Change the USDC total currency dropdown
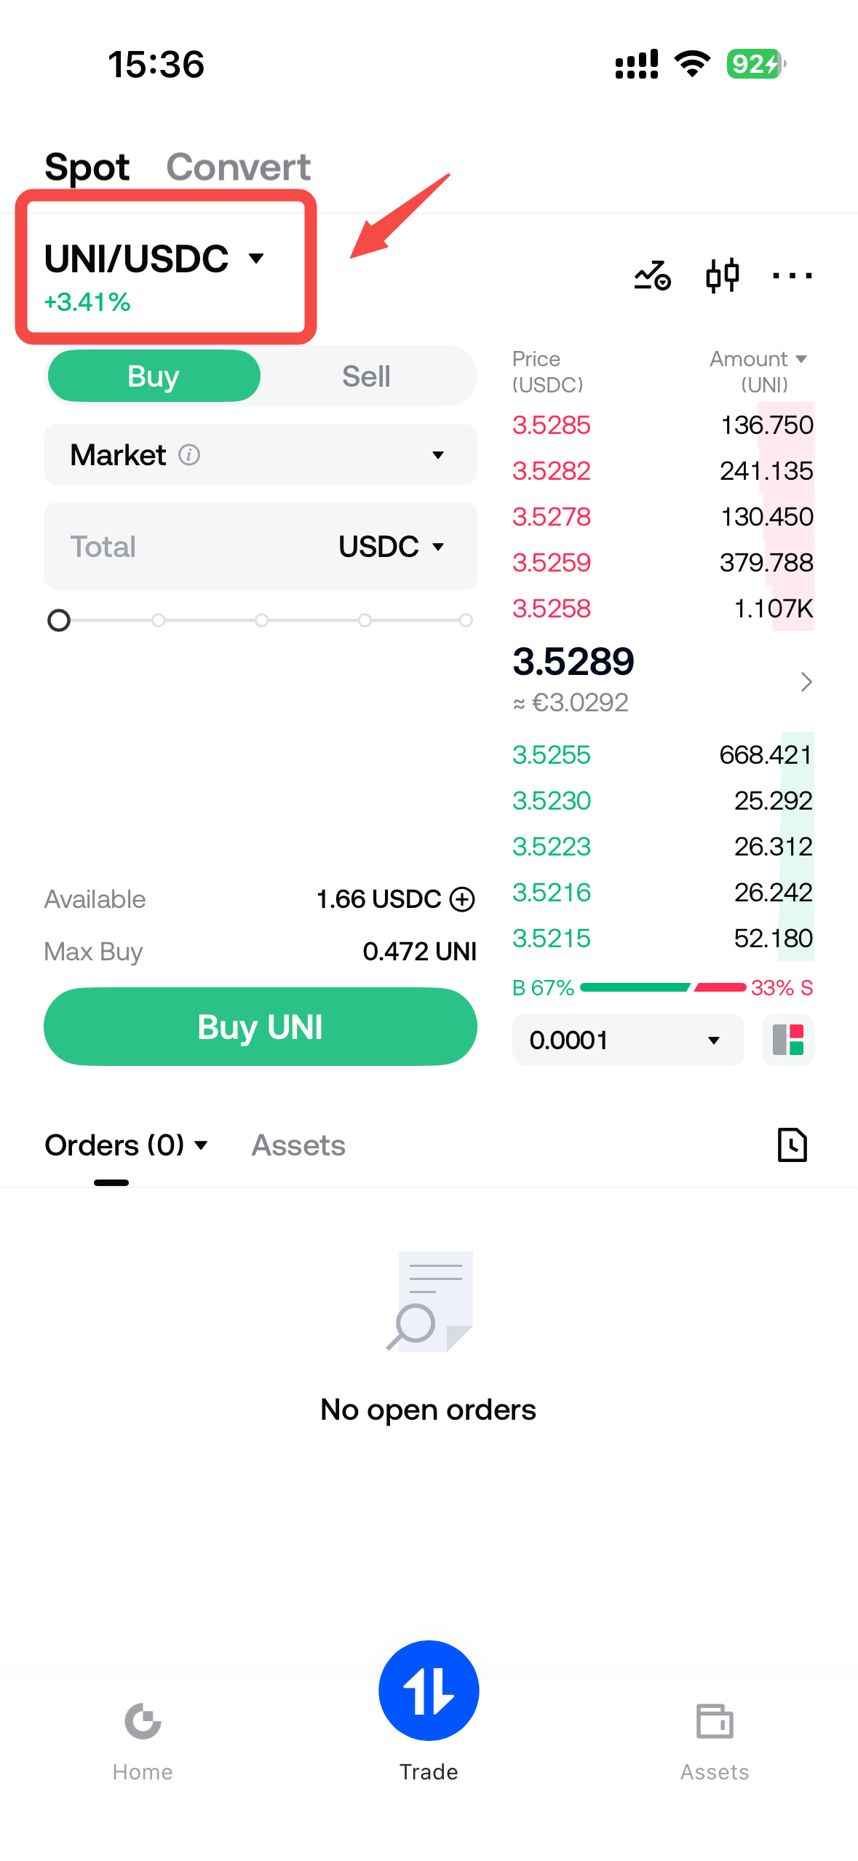The height and width of the screenshot is (1861, 858). [x=392, y=547]
